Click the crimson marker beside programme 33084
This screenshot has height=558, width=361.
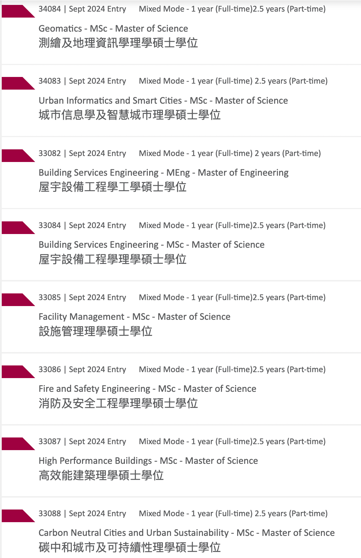coord(16,227)
